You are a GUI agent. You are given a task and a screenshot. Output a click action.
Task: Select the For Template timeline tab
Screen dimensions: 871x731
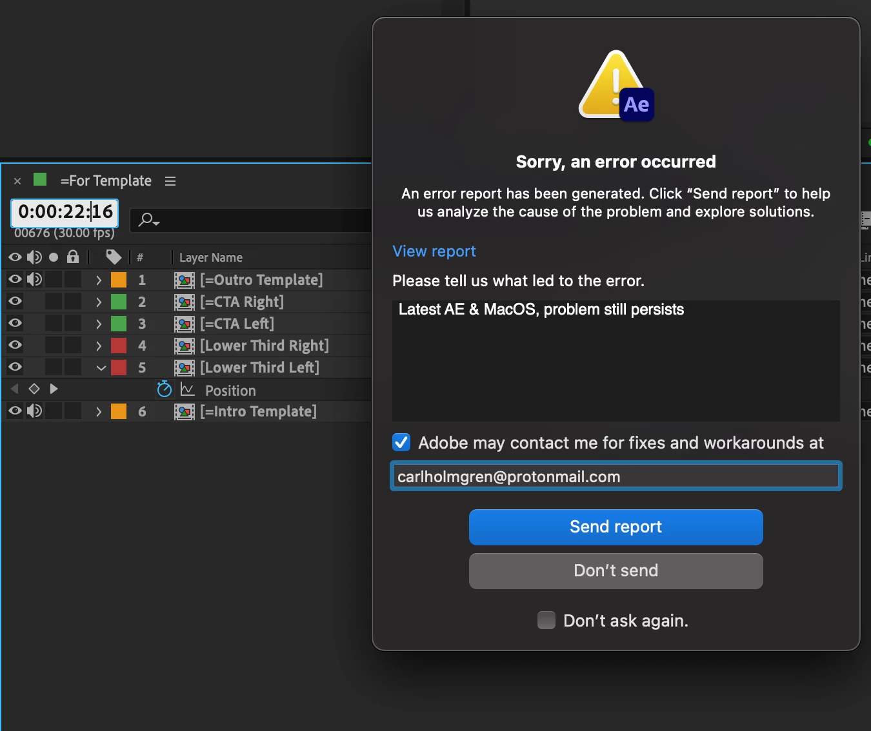(106, 180)
